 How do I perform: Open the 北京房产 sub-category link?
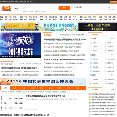19,92
